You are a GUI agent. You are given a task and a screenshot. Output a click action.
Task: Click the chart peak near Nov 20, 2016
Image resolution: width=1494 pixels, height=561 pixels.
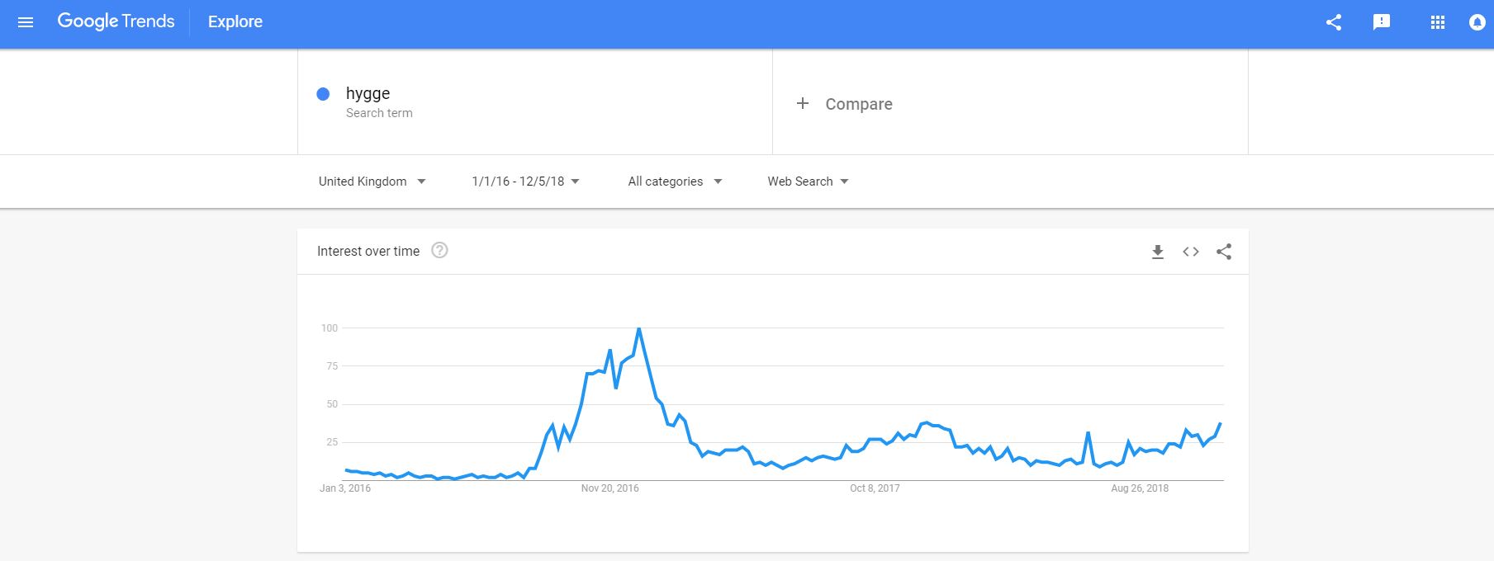coord(638,328)
